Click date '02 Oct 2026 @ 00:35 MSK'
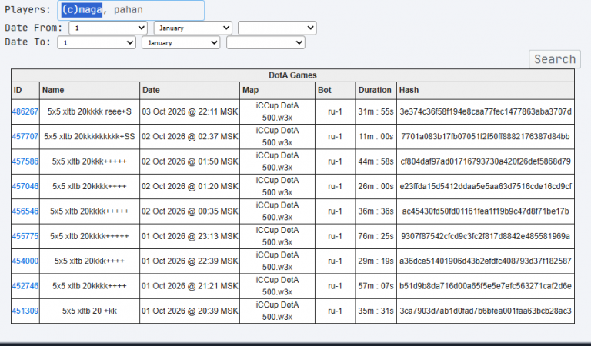 pos(189,211)
